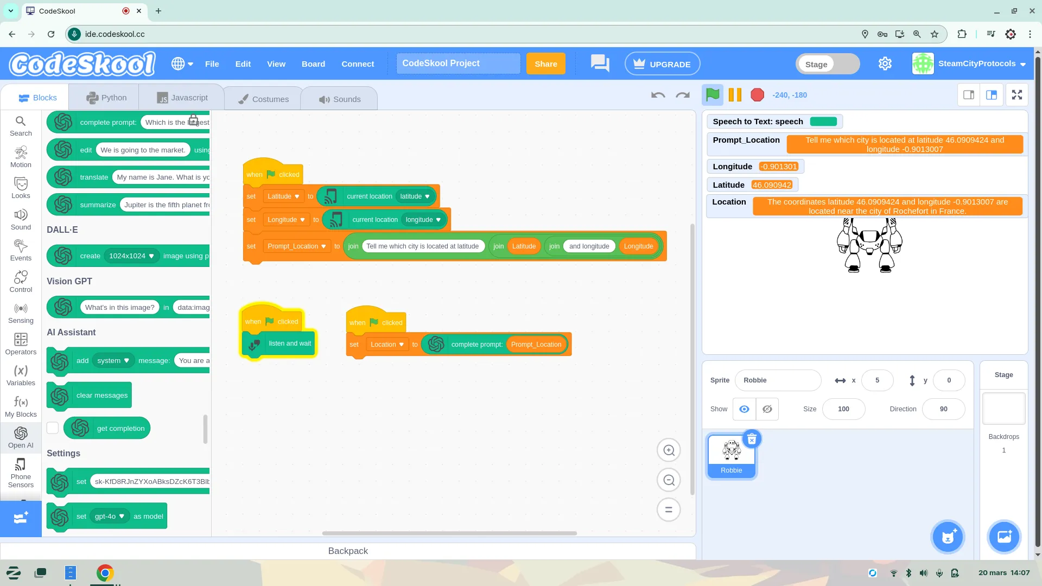Zoom in on the workspace
This screenshot has height=586, width=1042.
[669, 450]
